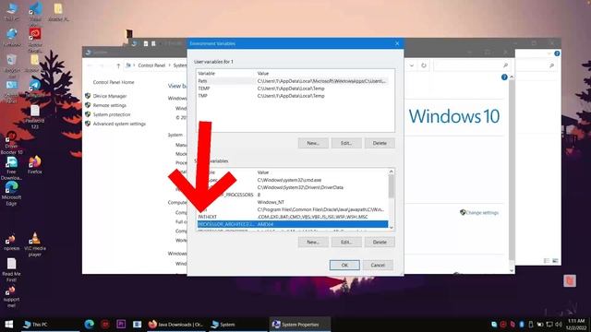
Task: Click the search magnifier in System window
Action: [505, 65]
